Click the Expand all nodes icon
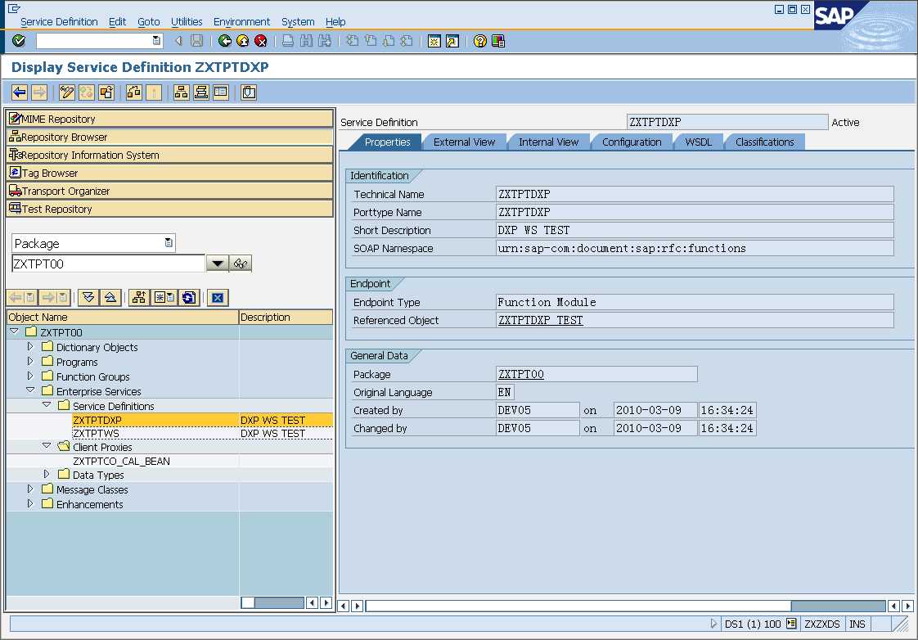 pyautogui.click(x=88, y=297)
